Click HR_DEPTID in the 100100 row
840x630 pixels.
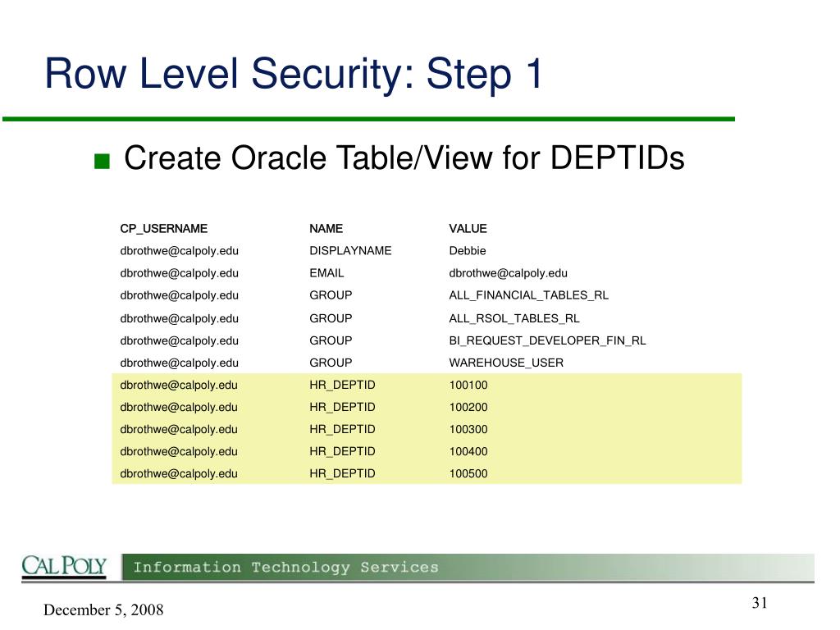pos(342,386)
